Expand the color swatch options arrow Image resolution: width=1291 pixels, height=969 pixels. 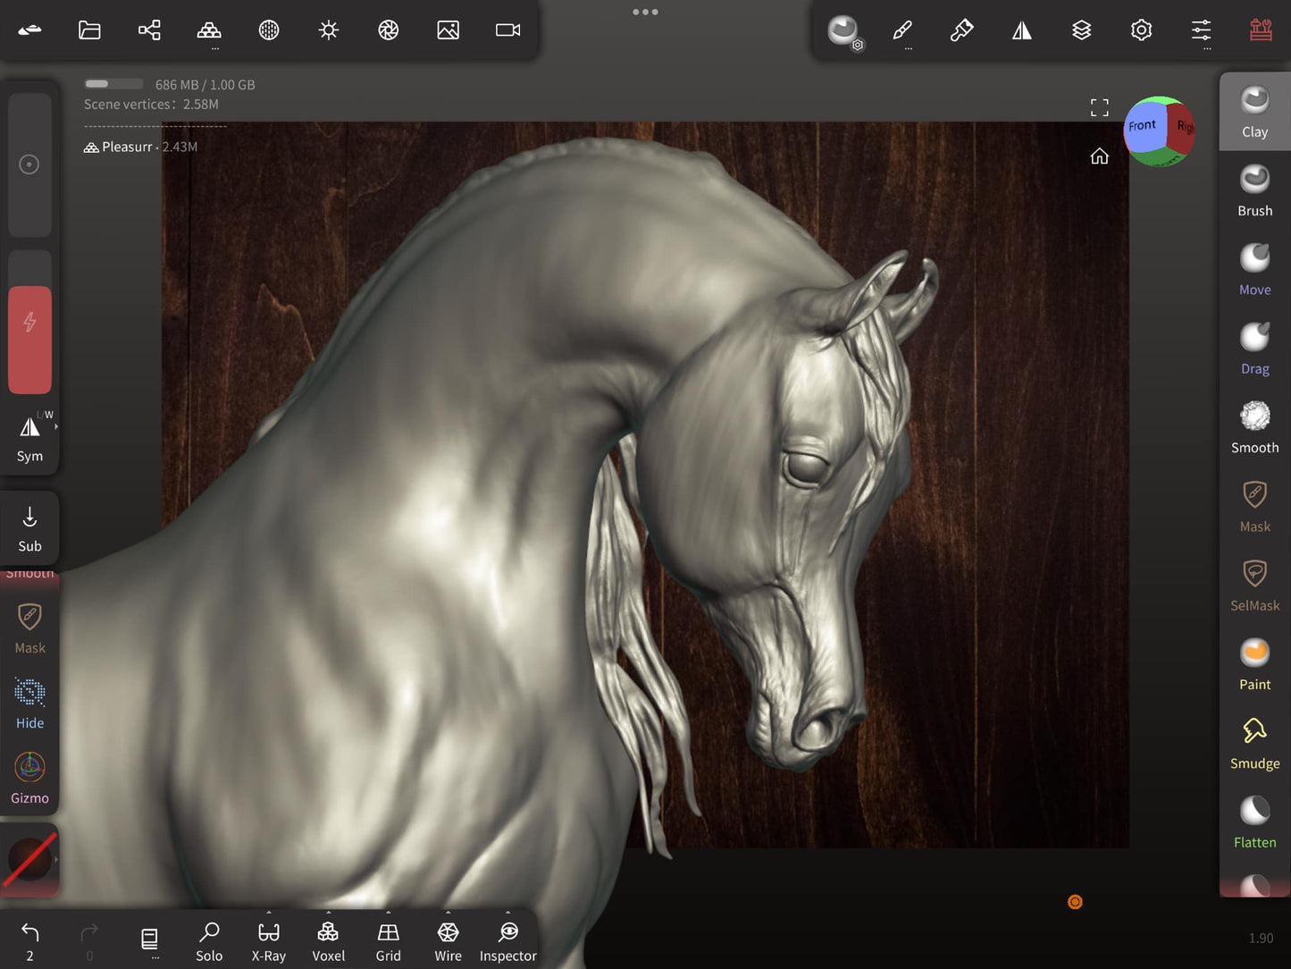56,859
